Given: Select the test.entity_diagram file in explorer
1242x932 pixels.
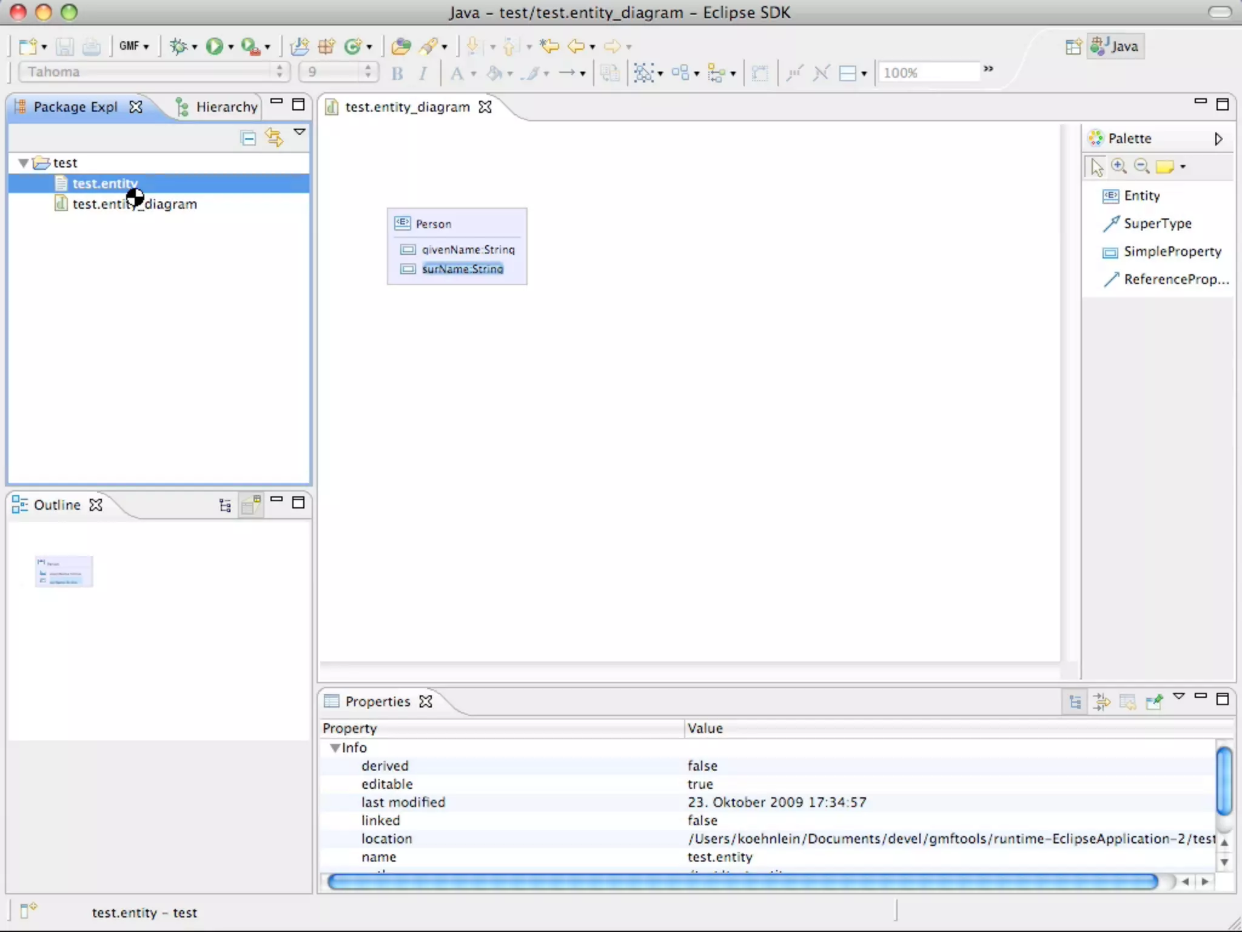Looking at the screenshot, I should coord(135,204).
